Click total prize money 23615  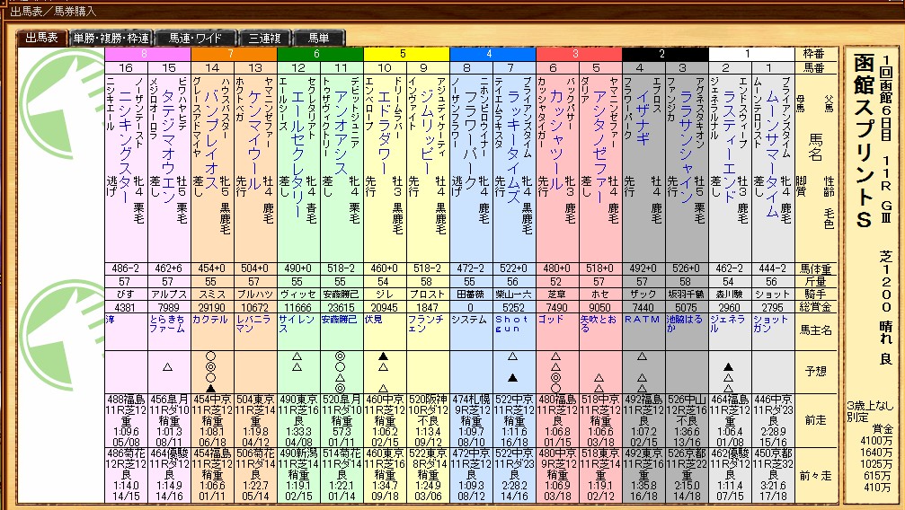342,307
